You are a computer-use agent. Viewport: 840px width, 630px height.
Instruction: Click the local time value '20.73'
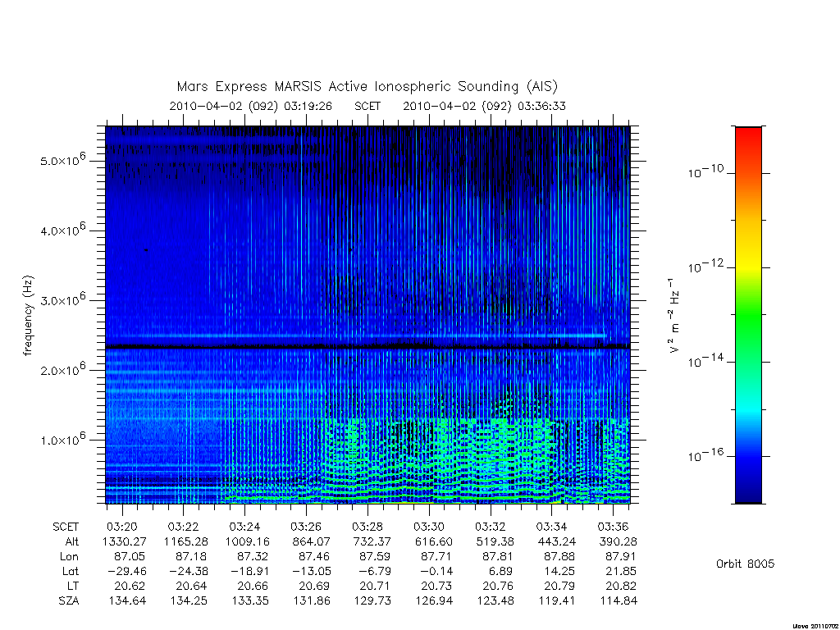pos(436,586)
